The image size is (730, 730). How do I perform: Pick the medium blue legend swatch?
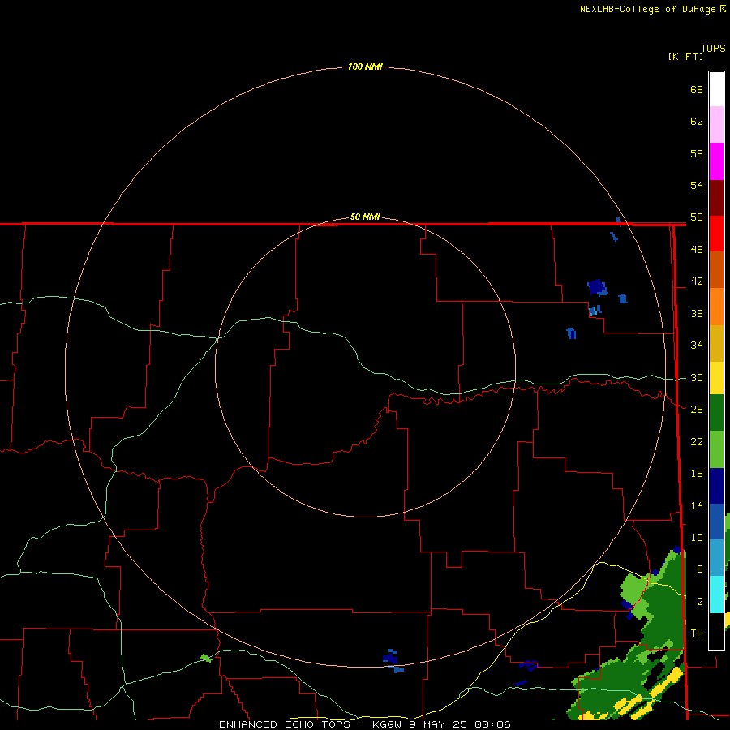(716, 522)
